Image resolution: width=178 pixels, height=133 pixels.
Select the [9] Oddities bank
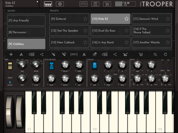click(x=26, y=44)
